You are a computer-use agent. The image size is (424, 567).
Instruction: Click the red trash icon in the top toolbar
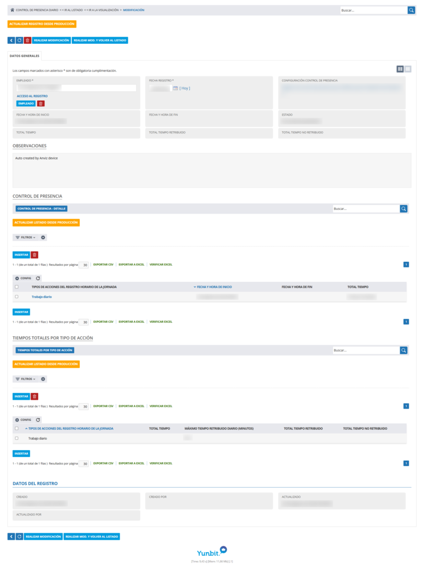click(x=28, y=40)
